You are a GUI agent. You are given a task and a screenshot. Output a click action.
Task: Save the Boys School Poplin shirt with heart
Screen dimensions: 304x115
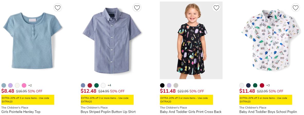click(296, 8)
